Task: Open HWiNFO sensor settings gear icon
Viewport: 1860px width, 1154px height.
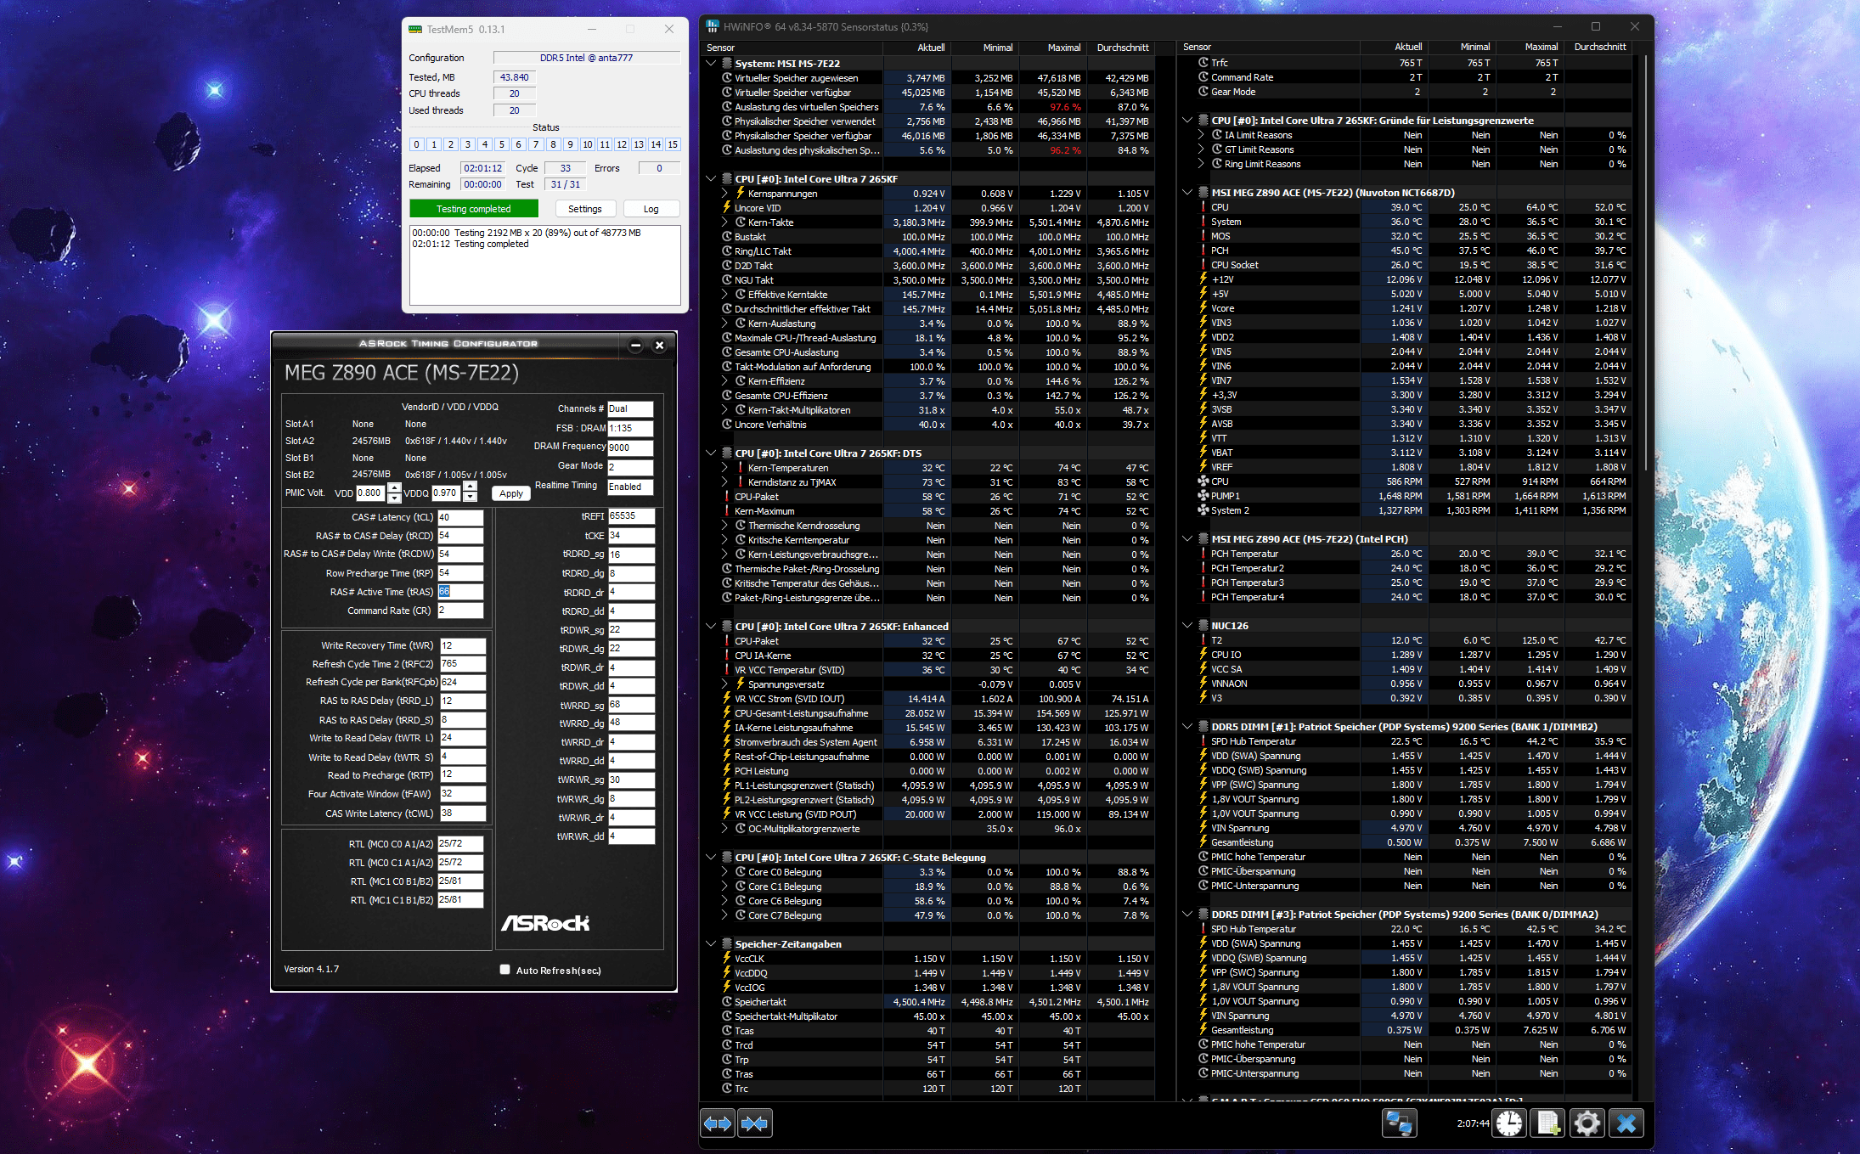Action: (x=1586, y=1123)
